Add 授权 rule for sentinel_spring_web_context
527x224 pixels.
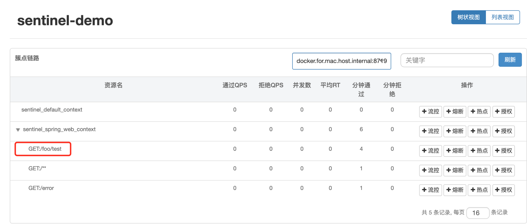[504, 131]
